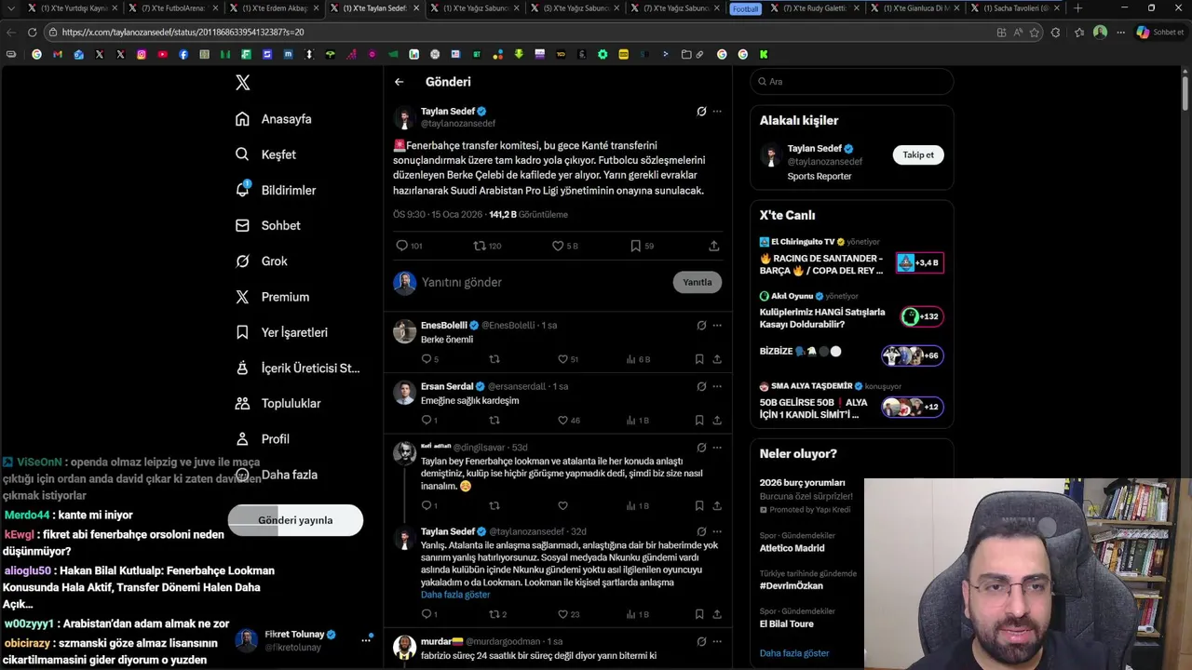Click the page vertical scrollbar
The height and width of the screenshot is (670, 1192).
point(1185,93)
